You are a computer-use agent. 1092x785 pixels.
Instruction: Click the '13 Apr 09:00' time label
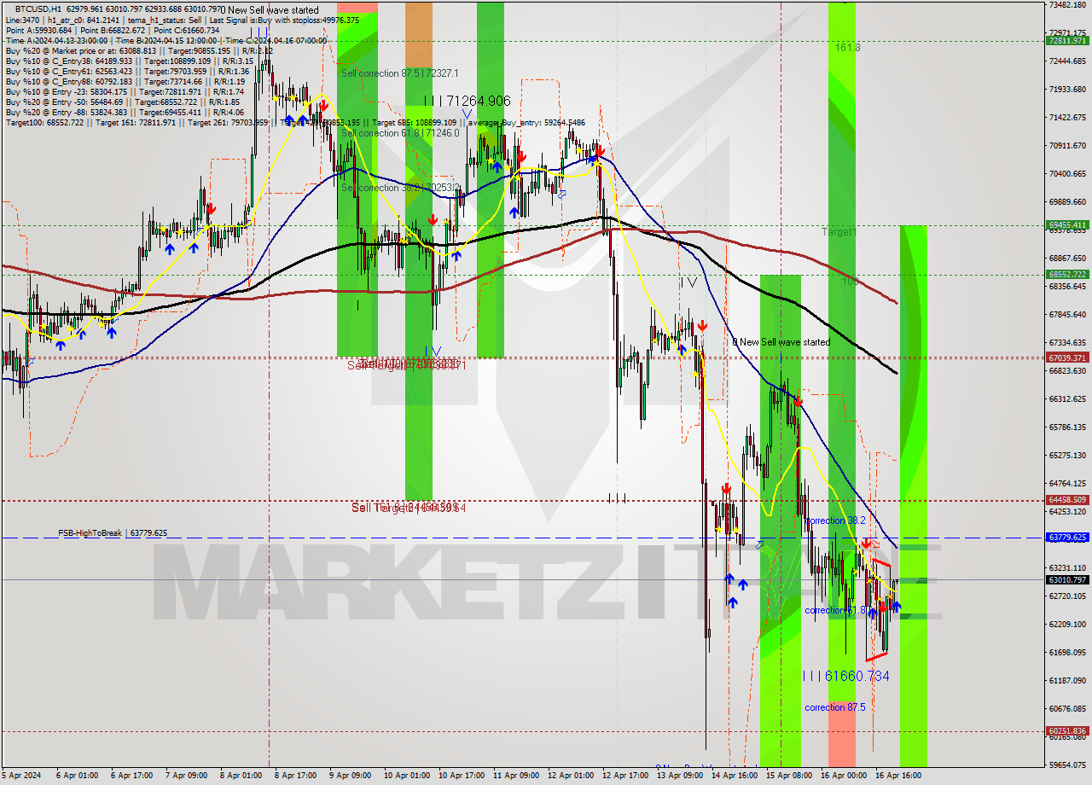coord(679,776)
